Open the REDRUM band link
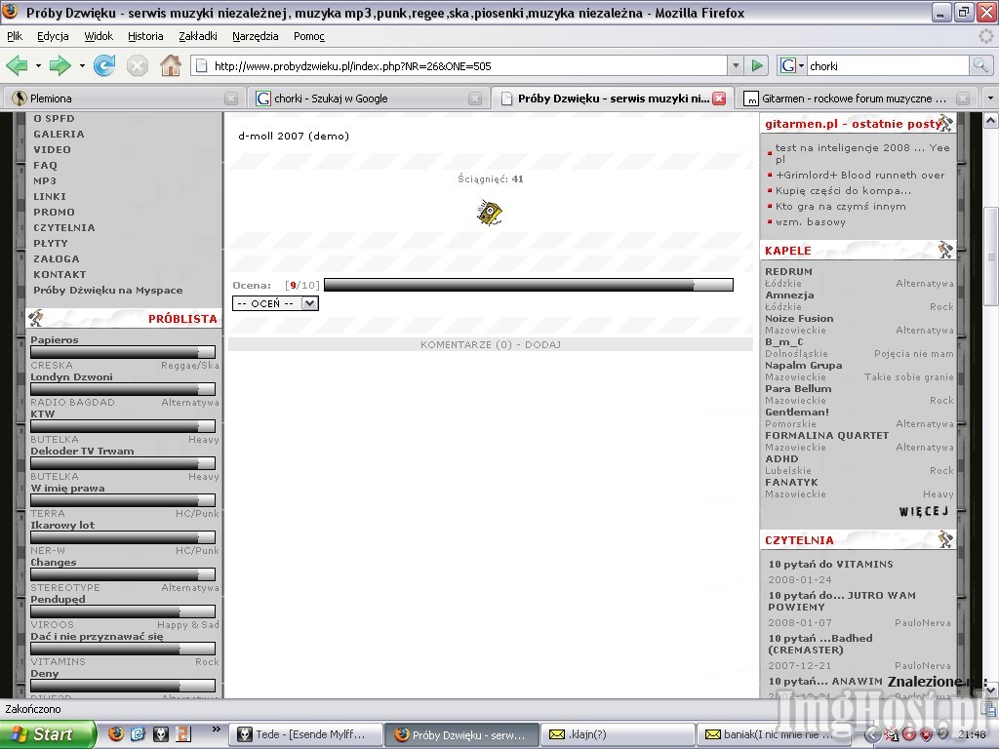Image resolution: width=999 pixels, height=749 pixels. [788, 271]
